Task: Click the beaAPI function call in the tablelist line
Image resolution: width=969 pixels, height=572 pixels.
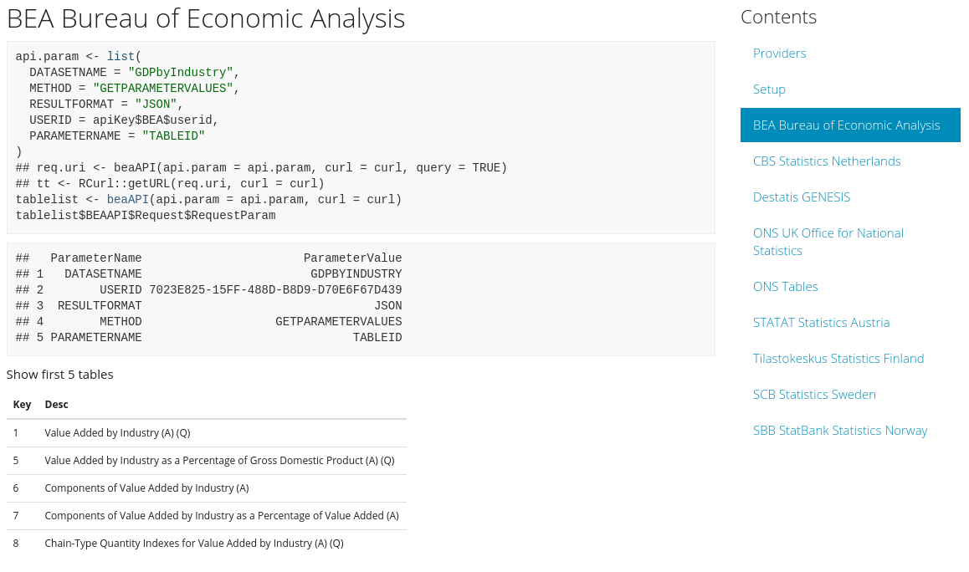Action: click(x=128, y=200)
